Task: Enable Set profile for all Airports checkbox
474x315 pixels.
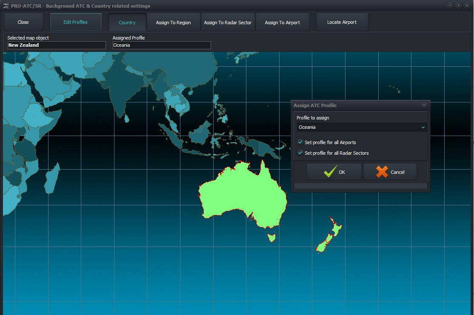Action: click(x=300, y=142)
